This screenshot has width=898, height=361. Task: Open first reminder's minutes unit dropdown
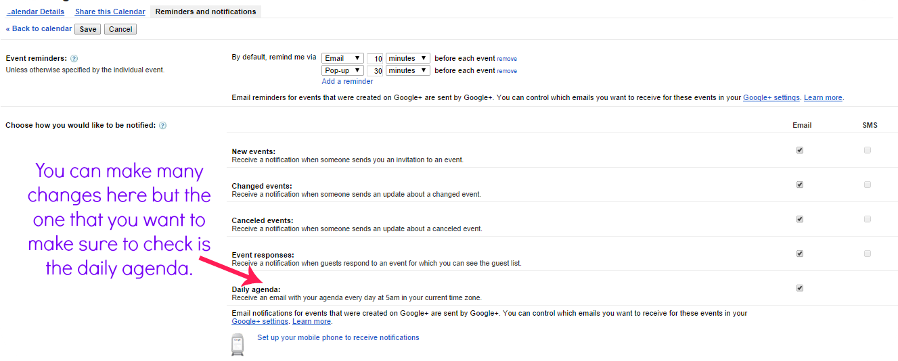coord(407,58)
